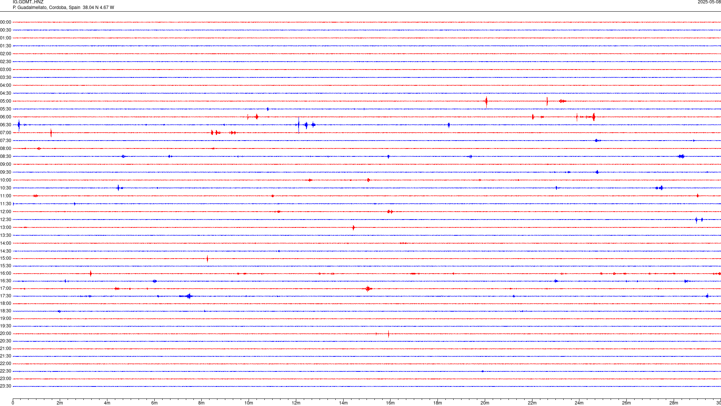Click the 23:30 time row label
This screenshot has height=406, width=721.
pos(6,386)
